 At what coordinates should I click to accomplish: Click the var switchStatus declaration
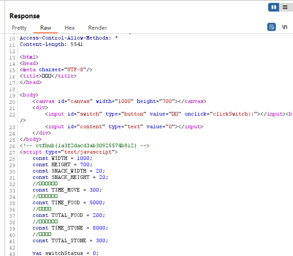pyautogui.click(x=66, y=253)
